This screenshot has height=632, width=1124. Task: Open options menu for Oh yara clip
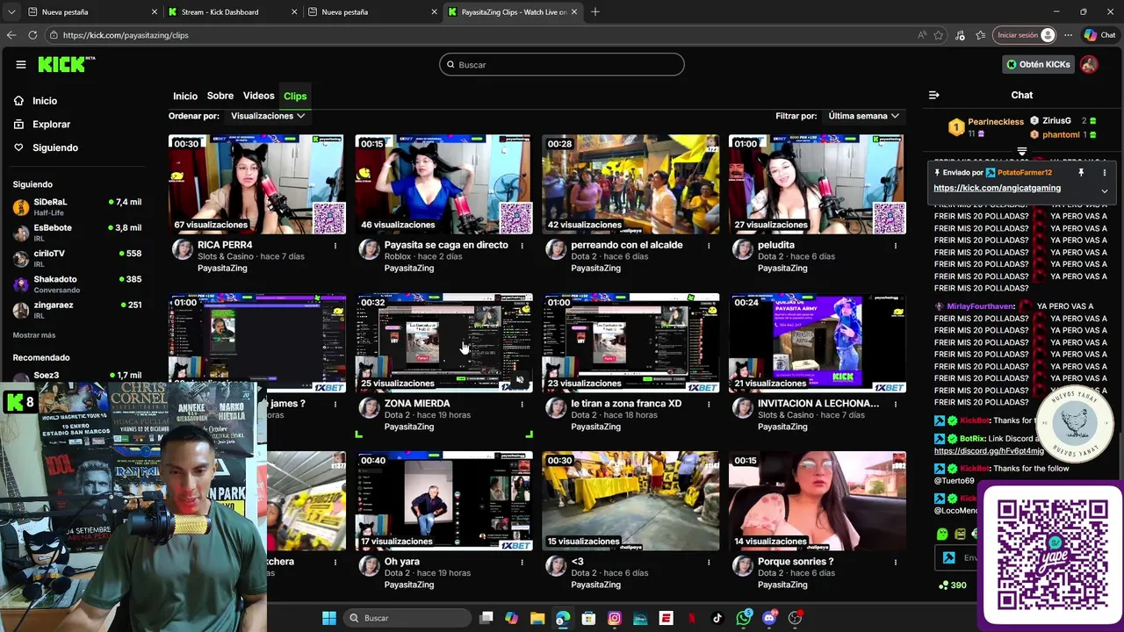point(522,562)
